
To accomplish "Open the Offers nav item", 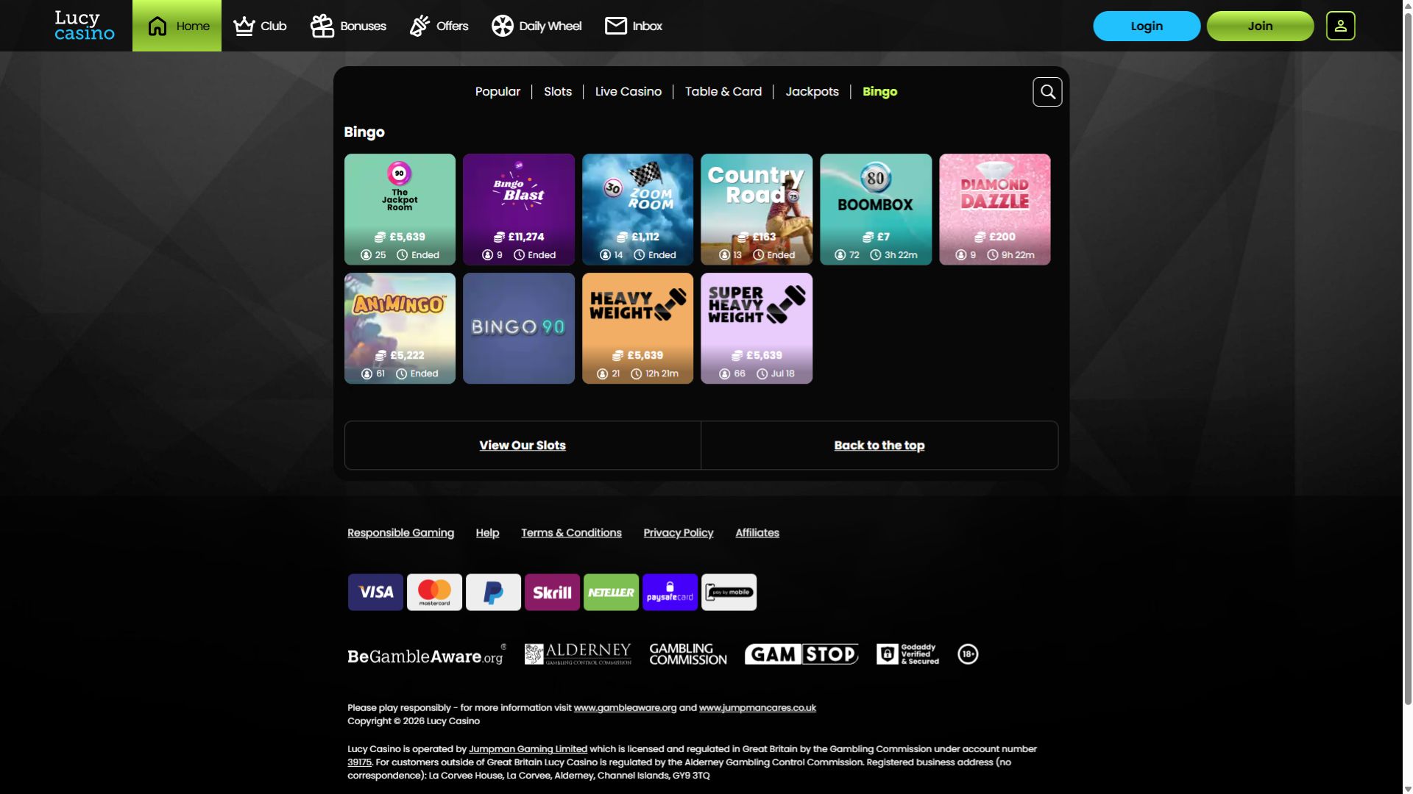I will [x=439, y=26].
